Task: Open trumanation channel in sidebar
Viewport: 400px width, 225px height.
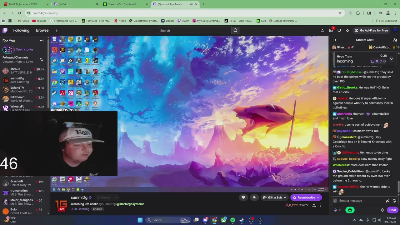Action: click(x=24, y=192)
